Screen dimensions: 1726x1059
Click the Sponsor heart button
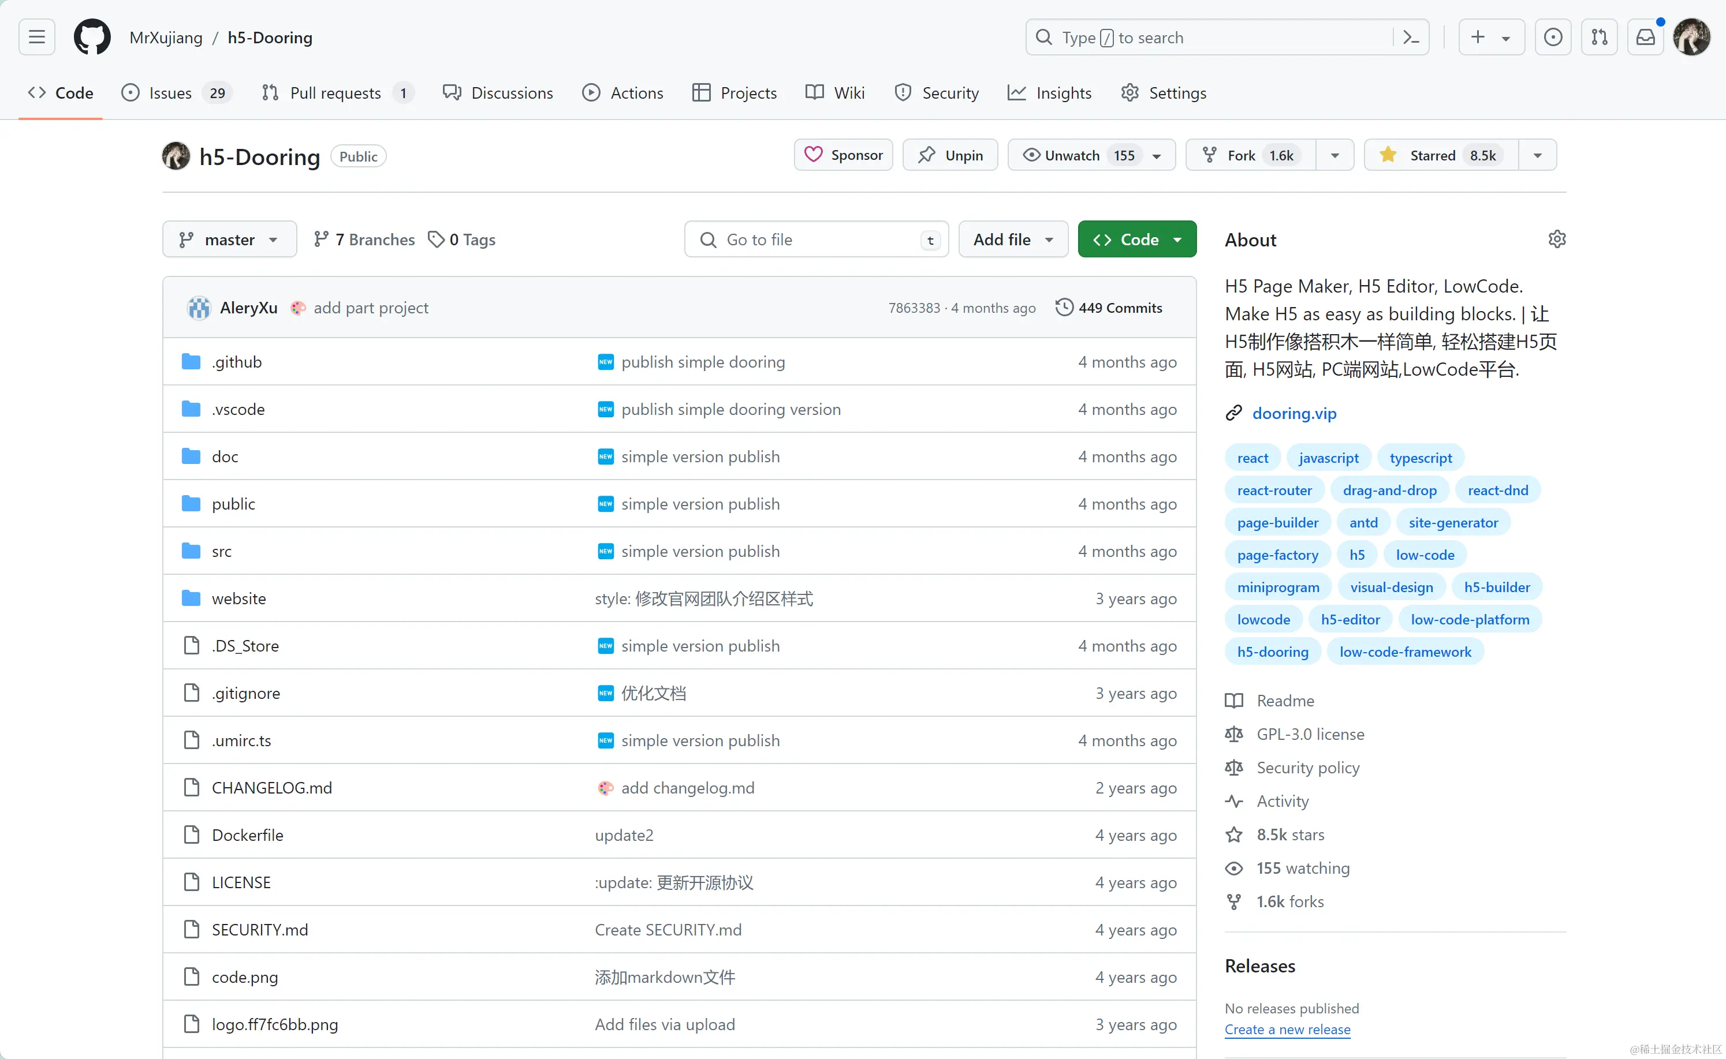(x=843, y=155)
